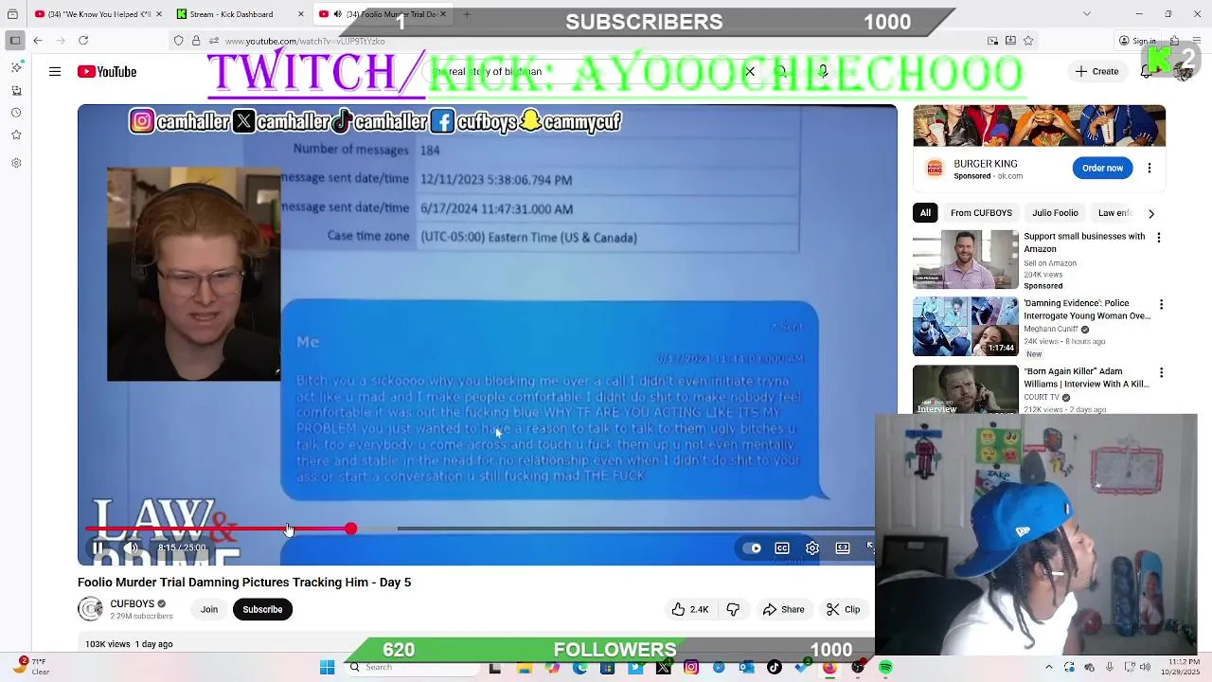The image size is (1212, 682).
Task: Open the CUFBOYS channel name link
Action: pyautogui.click(x=132, y=603)
